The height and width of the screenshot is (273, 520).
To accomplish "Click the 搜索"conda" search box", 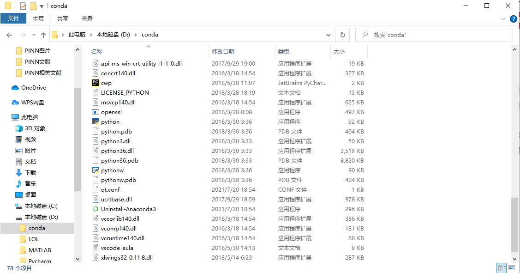I will 434,35.
